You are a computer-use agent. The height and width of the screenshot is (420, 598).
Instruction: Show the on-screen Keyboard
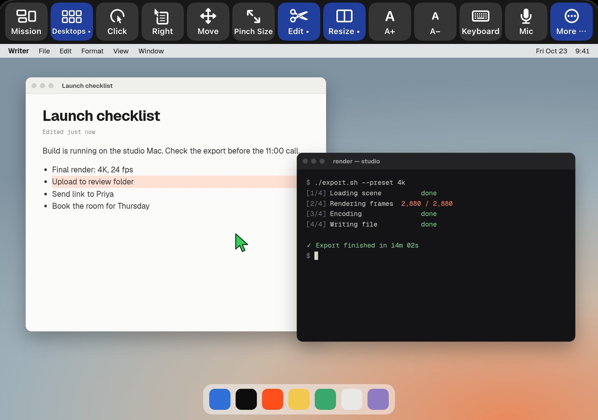point(481,22)
